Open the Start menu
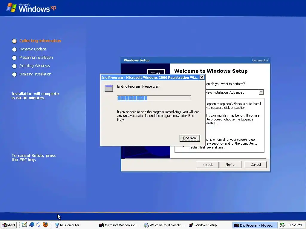306x229 pixels. pos(9,225)
